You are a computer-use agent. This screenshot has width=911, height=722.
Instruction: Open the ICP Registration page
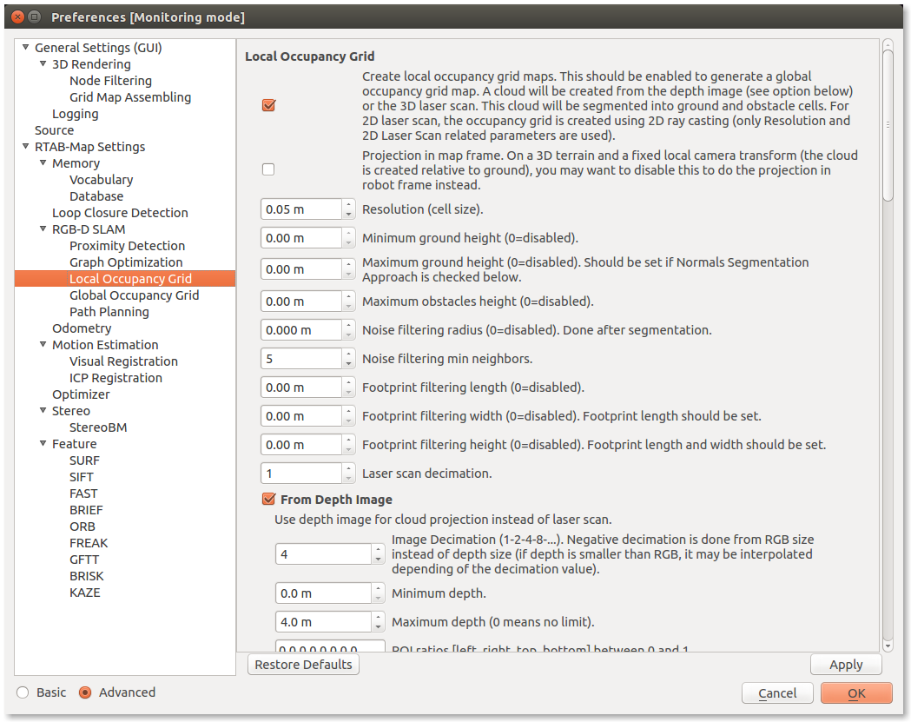coord(116,378)
